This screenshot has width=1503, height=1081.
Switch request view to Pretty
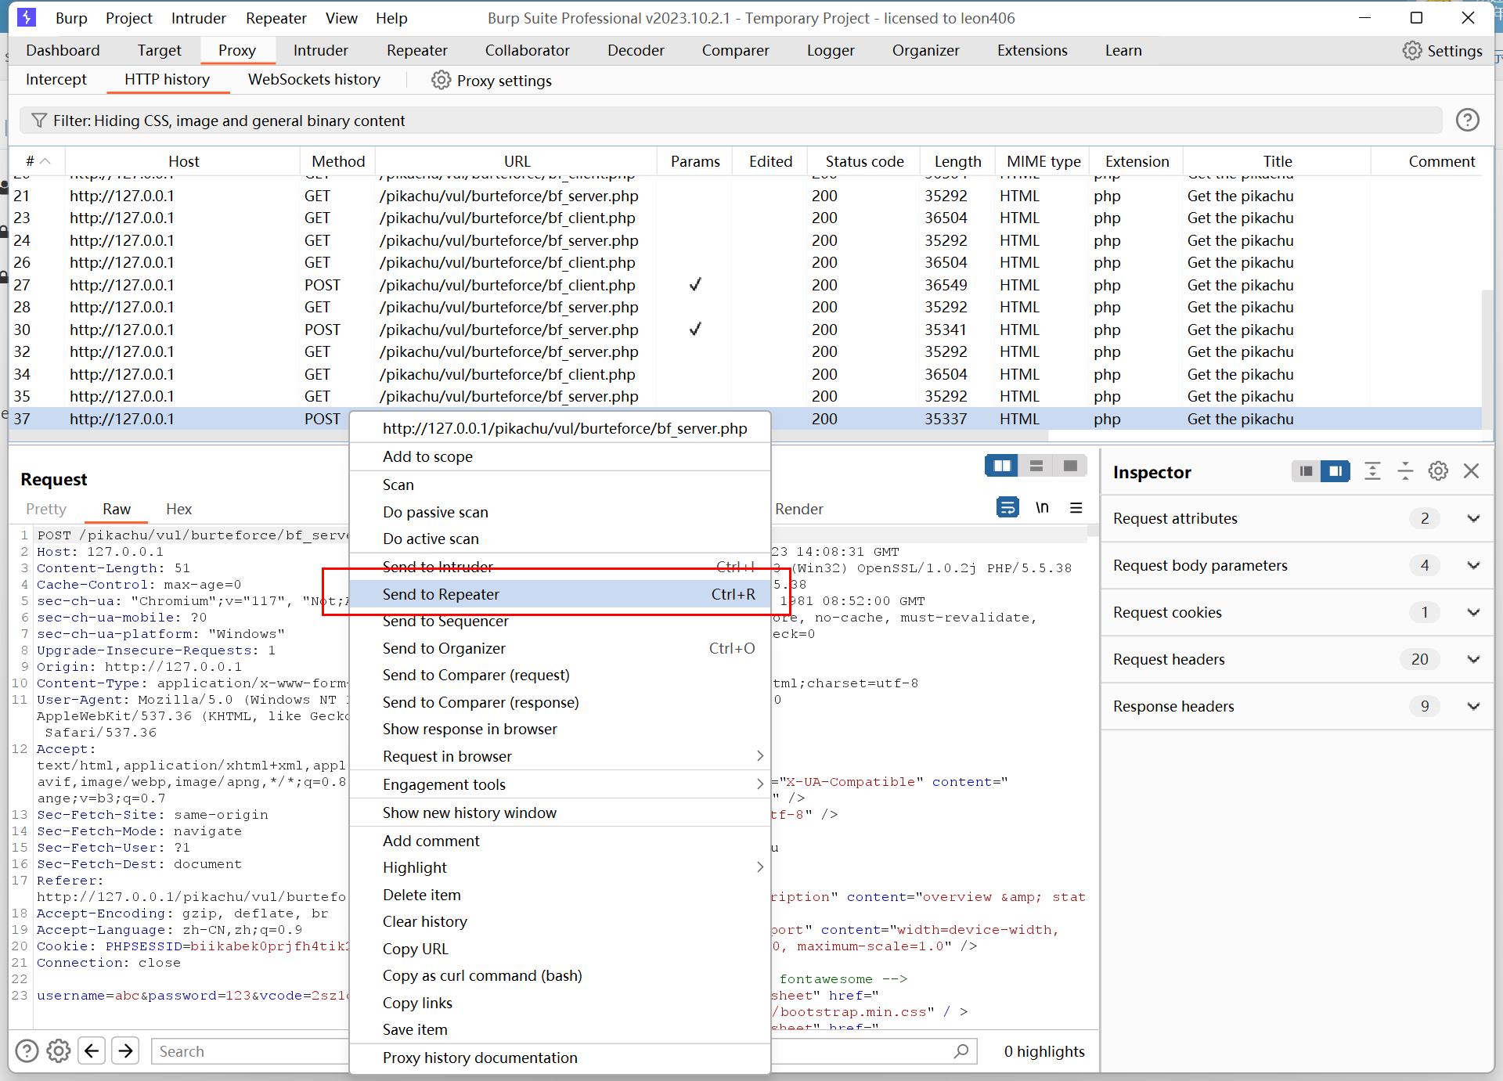[46, 509]
